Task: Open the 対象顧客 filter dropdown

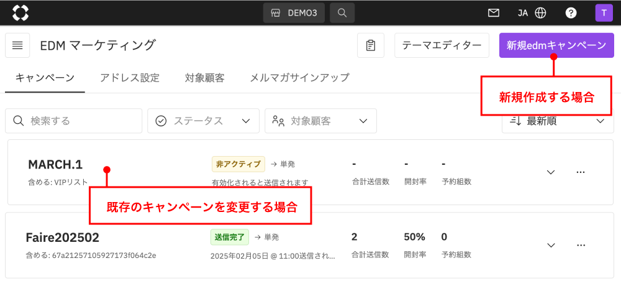Action: tap(321, 121)
